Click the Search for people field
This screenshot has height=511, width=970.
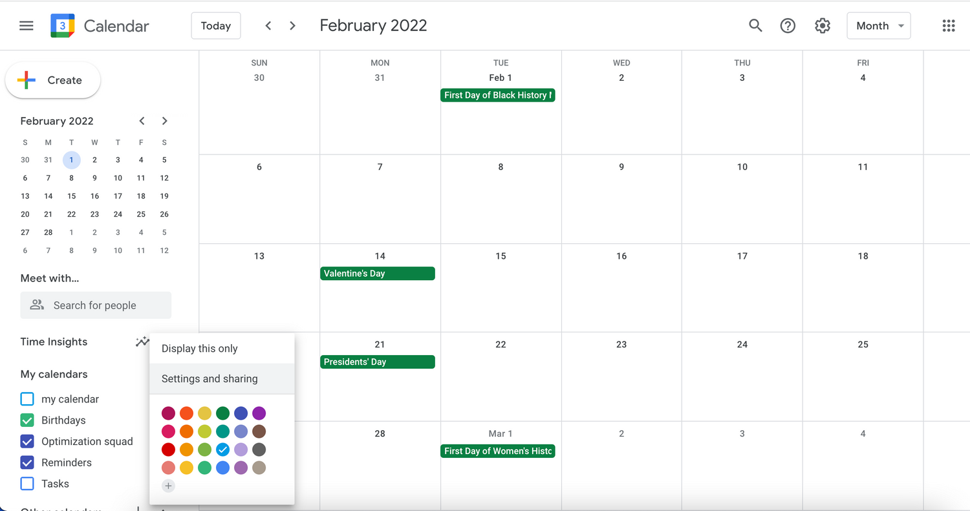coord(95,305)
